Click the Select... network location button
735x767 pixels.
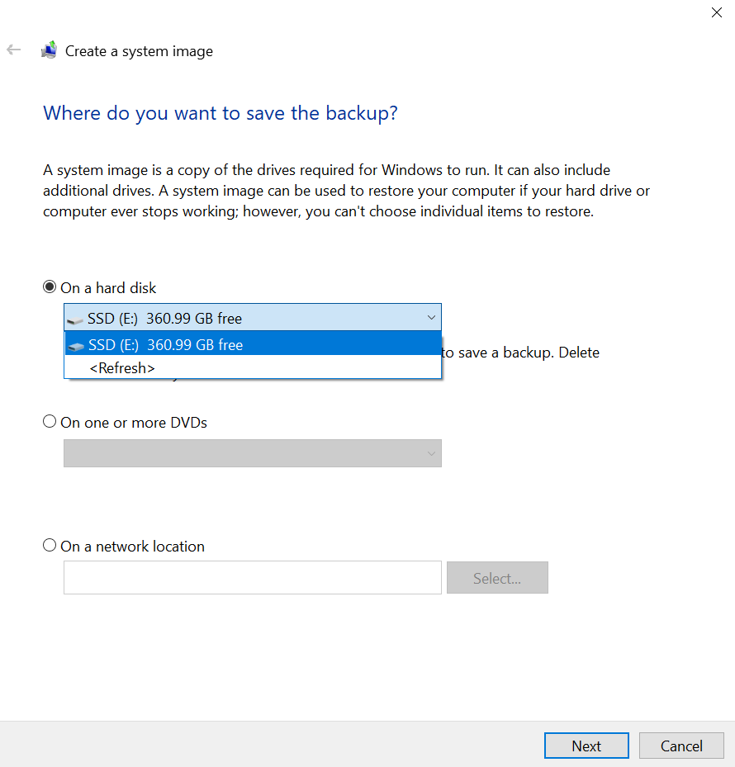[497, 578]
